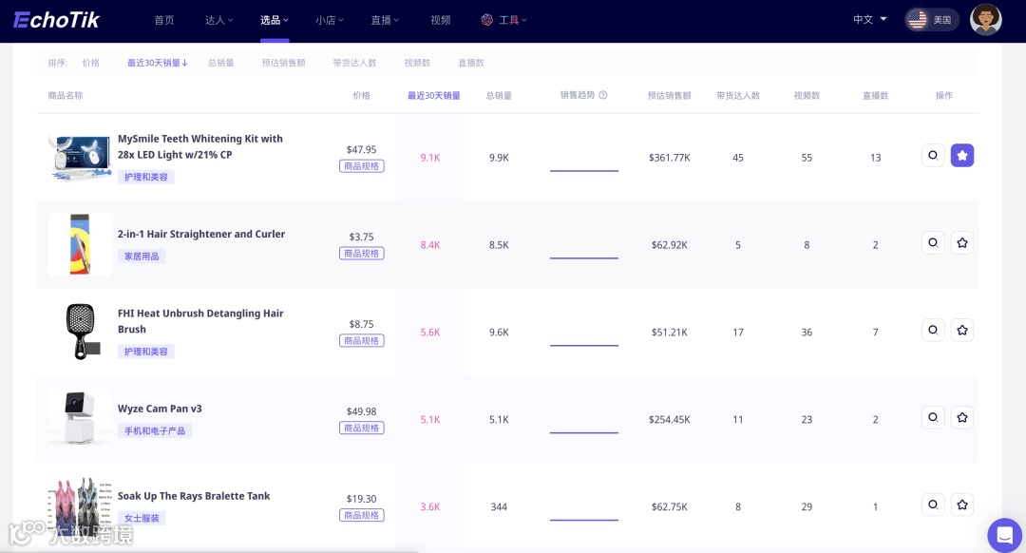Expand the 直播 menu

tap(385, 20)
